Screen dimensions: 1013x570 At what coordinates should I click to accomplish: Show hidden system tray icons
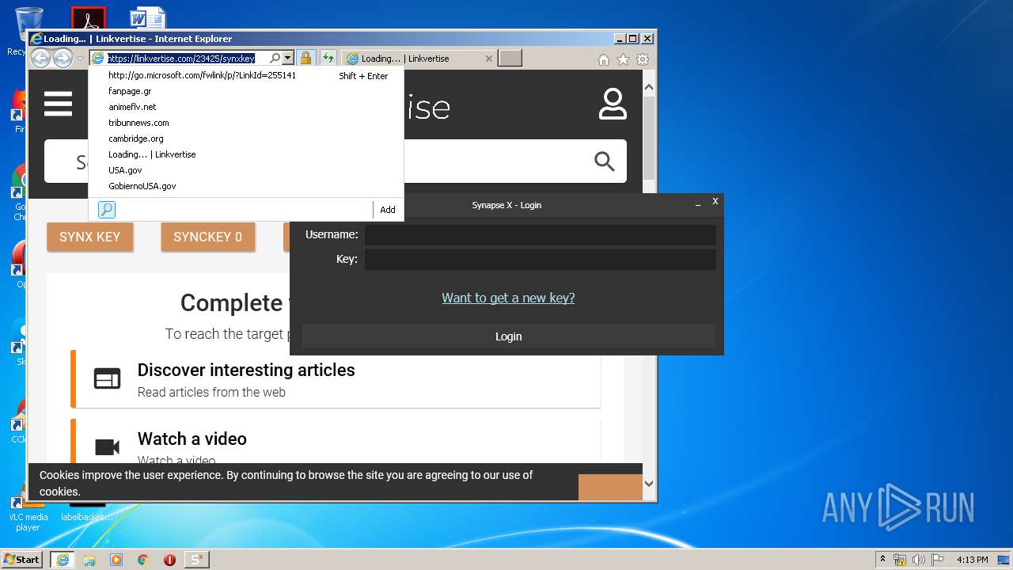[x=883, y=559]
